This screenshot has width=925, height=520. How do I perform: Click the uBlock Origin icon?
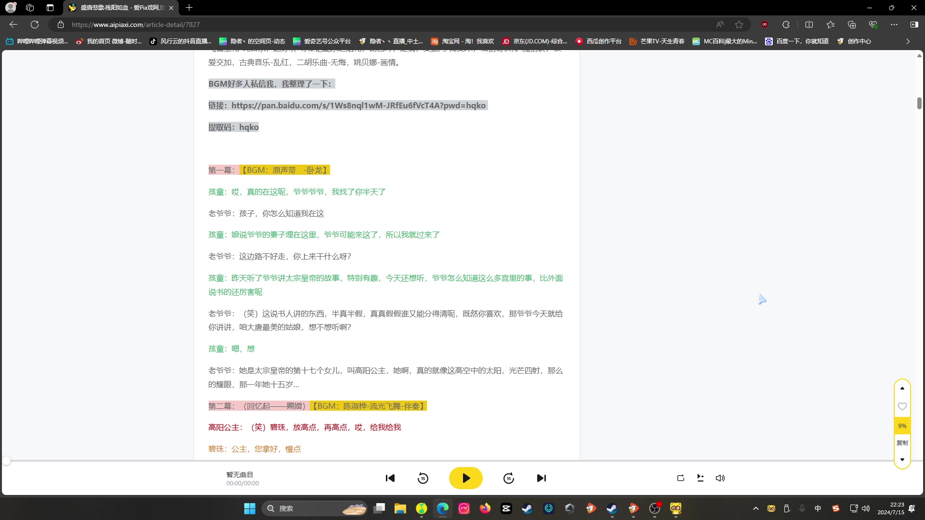pyautogui.click(x=765, y=24)
